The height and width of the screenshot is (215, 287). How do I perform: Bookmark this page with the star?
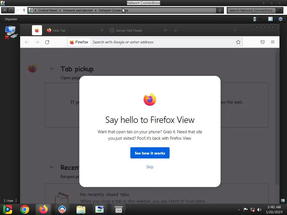238,42
